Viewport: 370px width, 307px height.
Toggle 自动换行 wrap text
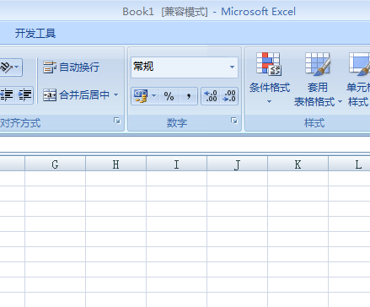[71, 67]
